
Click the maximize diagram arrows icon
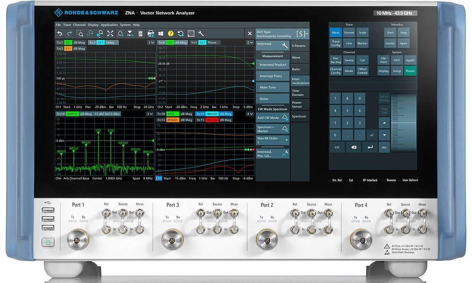pyautogui.click(x=110, y=33)
